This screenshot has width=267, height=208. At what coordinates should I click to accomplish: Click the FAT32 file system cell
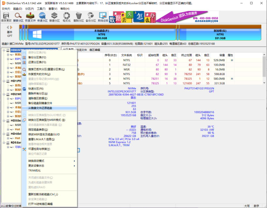pyautogui.click(x=127, y=65)
